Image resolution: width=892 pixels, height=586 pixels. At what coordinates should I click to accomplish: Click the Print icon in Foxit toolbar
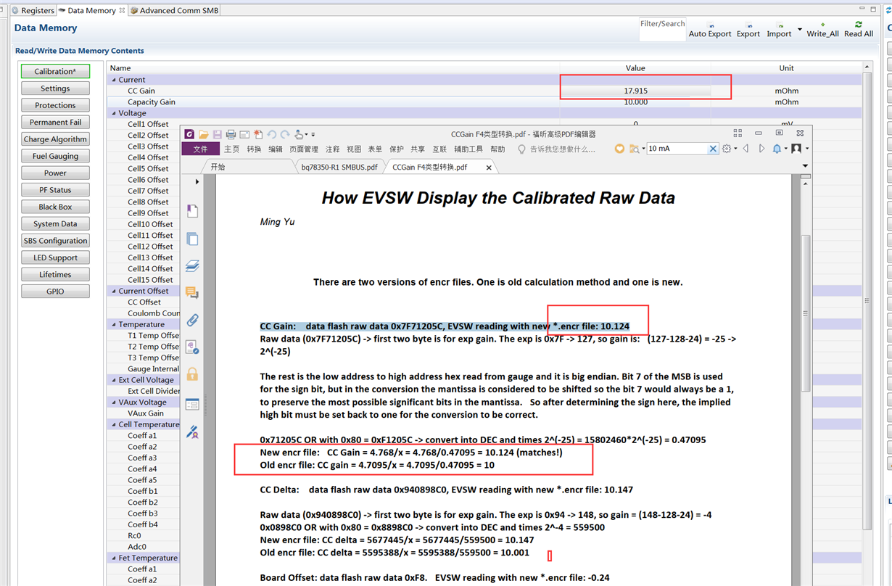[231, 134]
